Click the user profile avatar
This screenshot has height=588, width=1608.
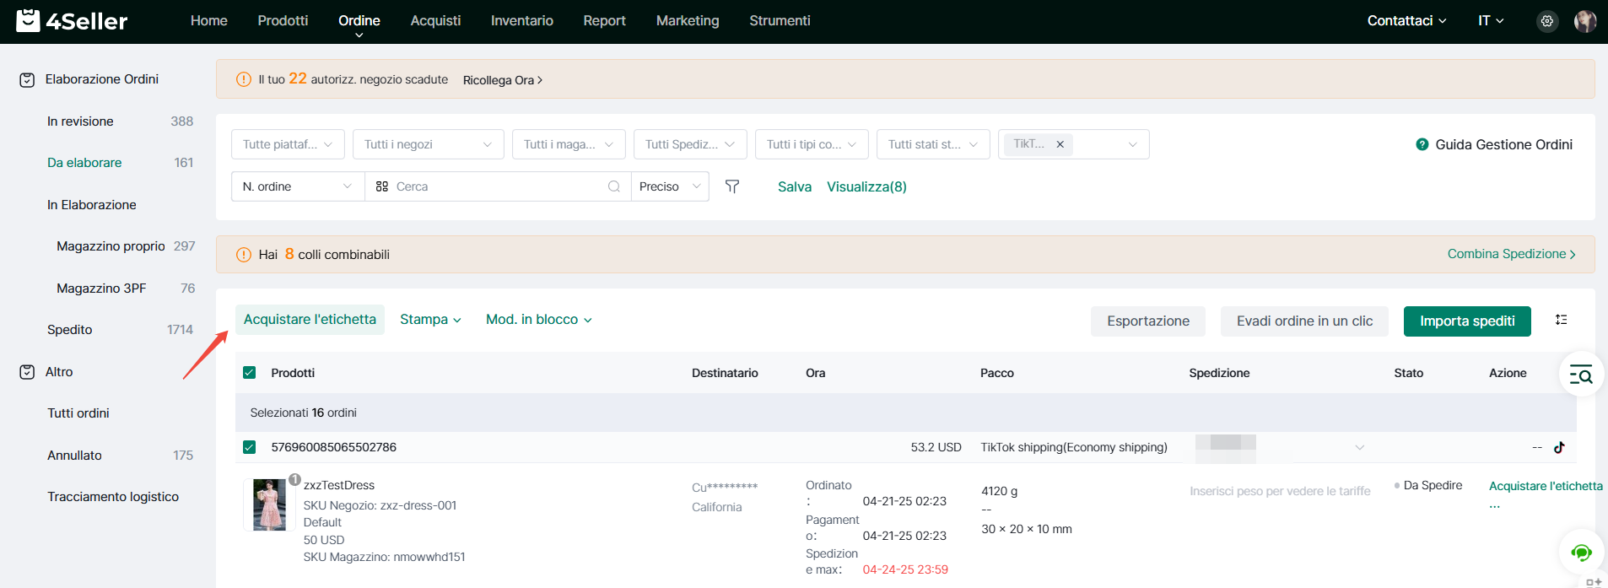click(x=1584, y=21)
